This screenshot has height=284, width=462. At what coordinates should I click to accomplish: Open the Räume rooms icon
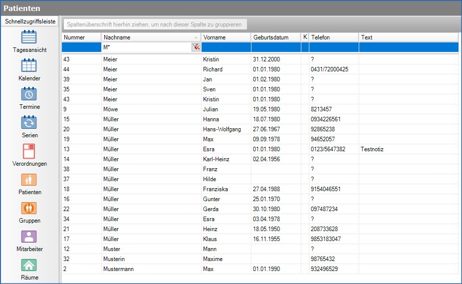click(x=29, y=265)
